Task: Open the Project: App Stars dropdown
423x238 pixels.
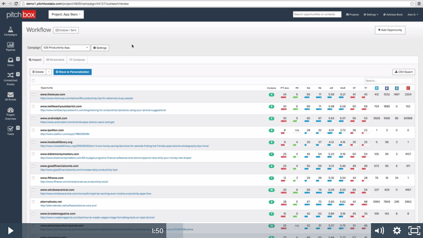Action: coord(66,15)
